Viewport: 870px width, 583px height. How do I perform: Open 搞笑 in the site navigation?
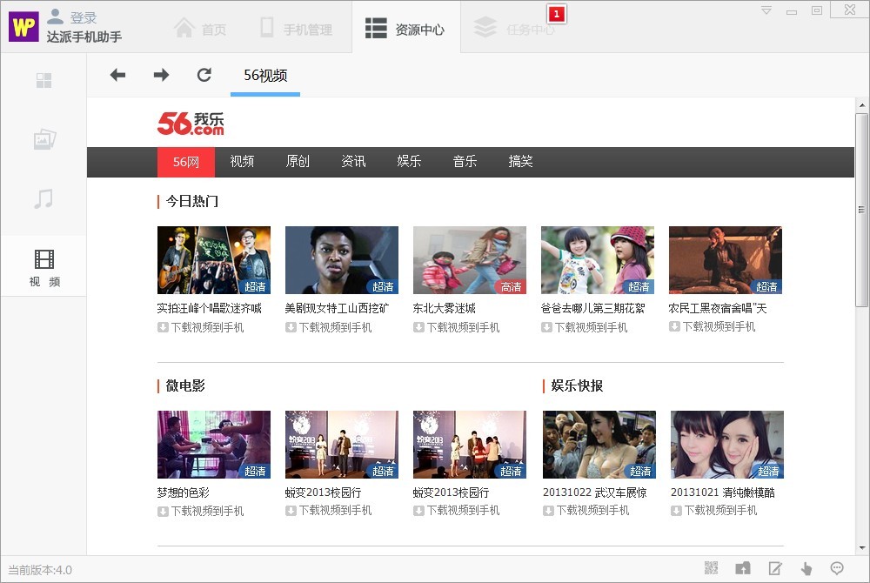pyautogui.click(x=520, y=162)
